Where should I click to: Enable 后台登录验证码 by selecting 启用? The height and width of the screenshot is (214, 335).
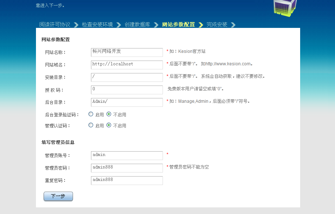pos(91,114)
